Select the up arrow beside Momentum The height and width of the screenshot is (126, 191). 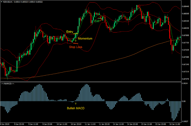[x=76, y=41]
